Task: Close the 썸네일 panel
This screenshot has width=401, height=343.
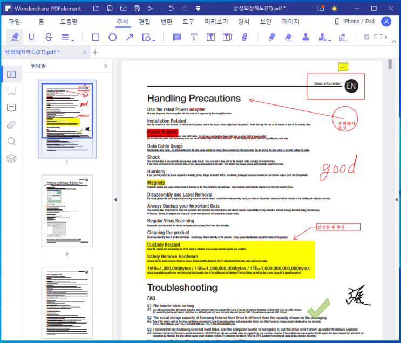Action: pyautogui.click(x=105, y=66)
